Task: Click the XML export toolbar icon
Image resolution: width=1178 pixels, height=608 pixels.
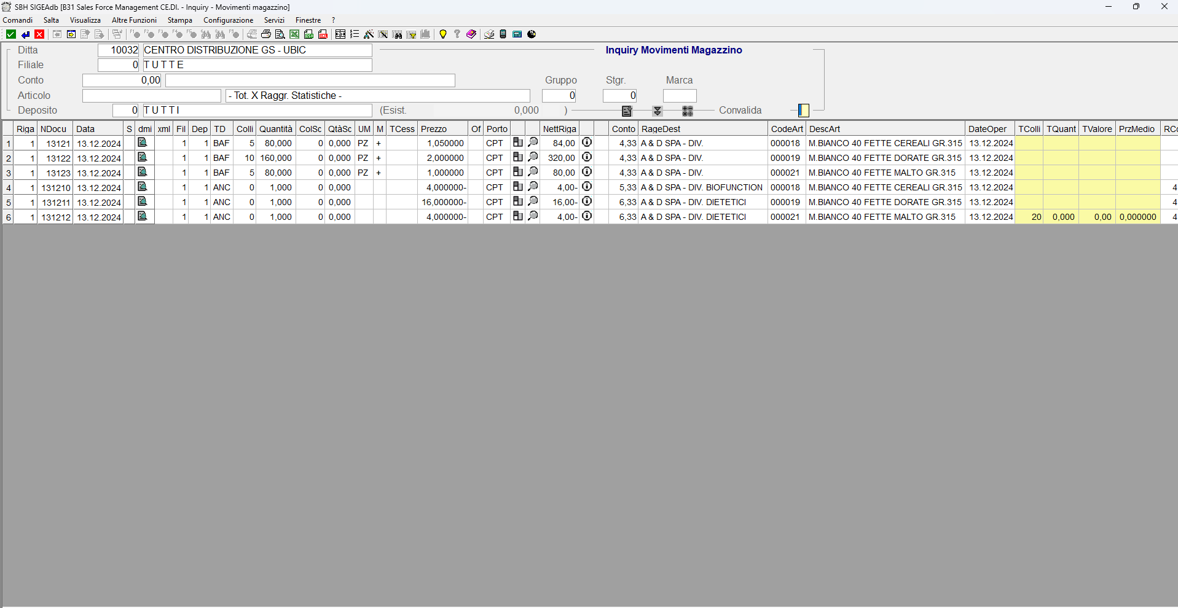Action: coord(323,34)
